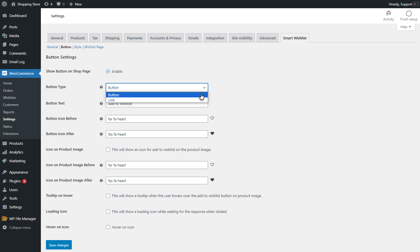Open Wishlists in WooCommerce submenu
This screenshot has width=420, height=252.
pyautogui.click(x=9, y=98)
